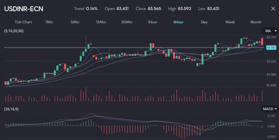Select the 1Hour timeframe

point(152,22)
